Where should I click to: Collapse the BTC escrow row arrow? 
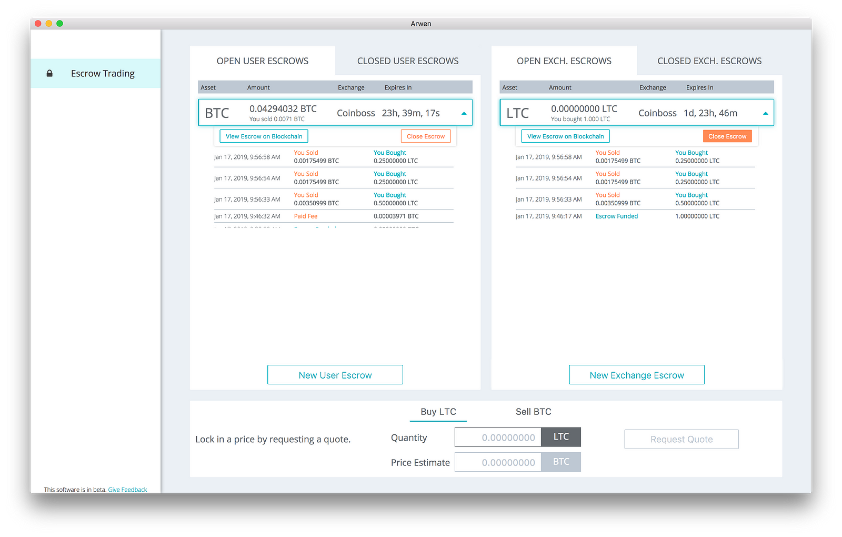coord(464,114)
